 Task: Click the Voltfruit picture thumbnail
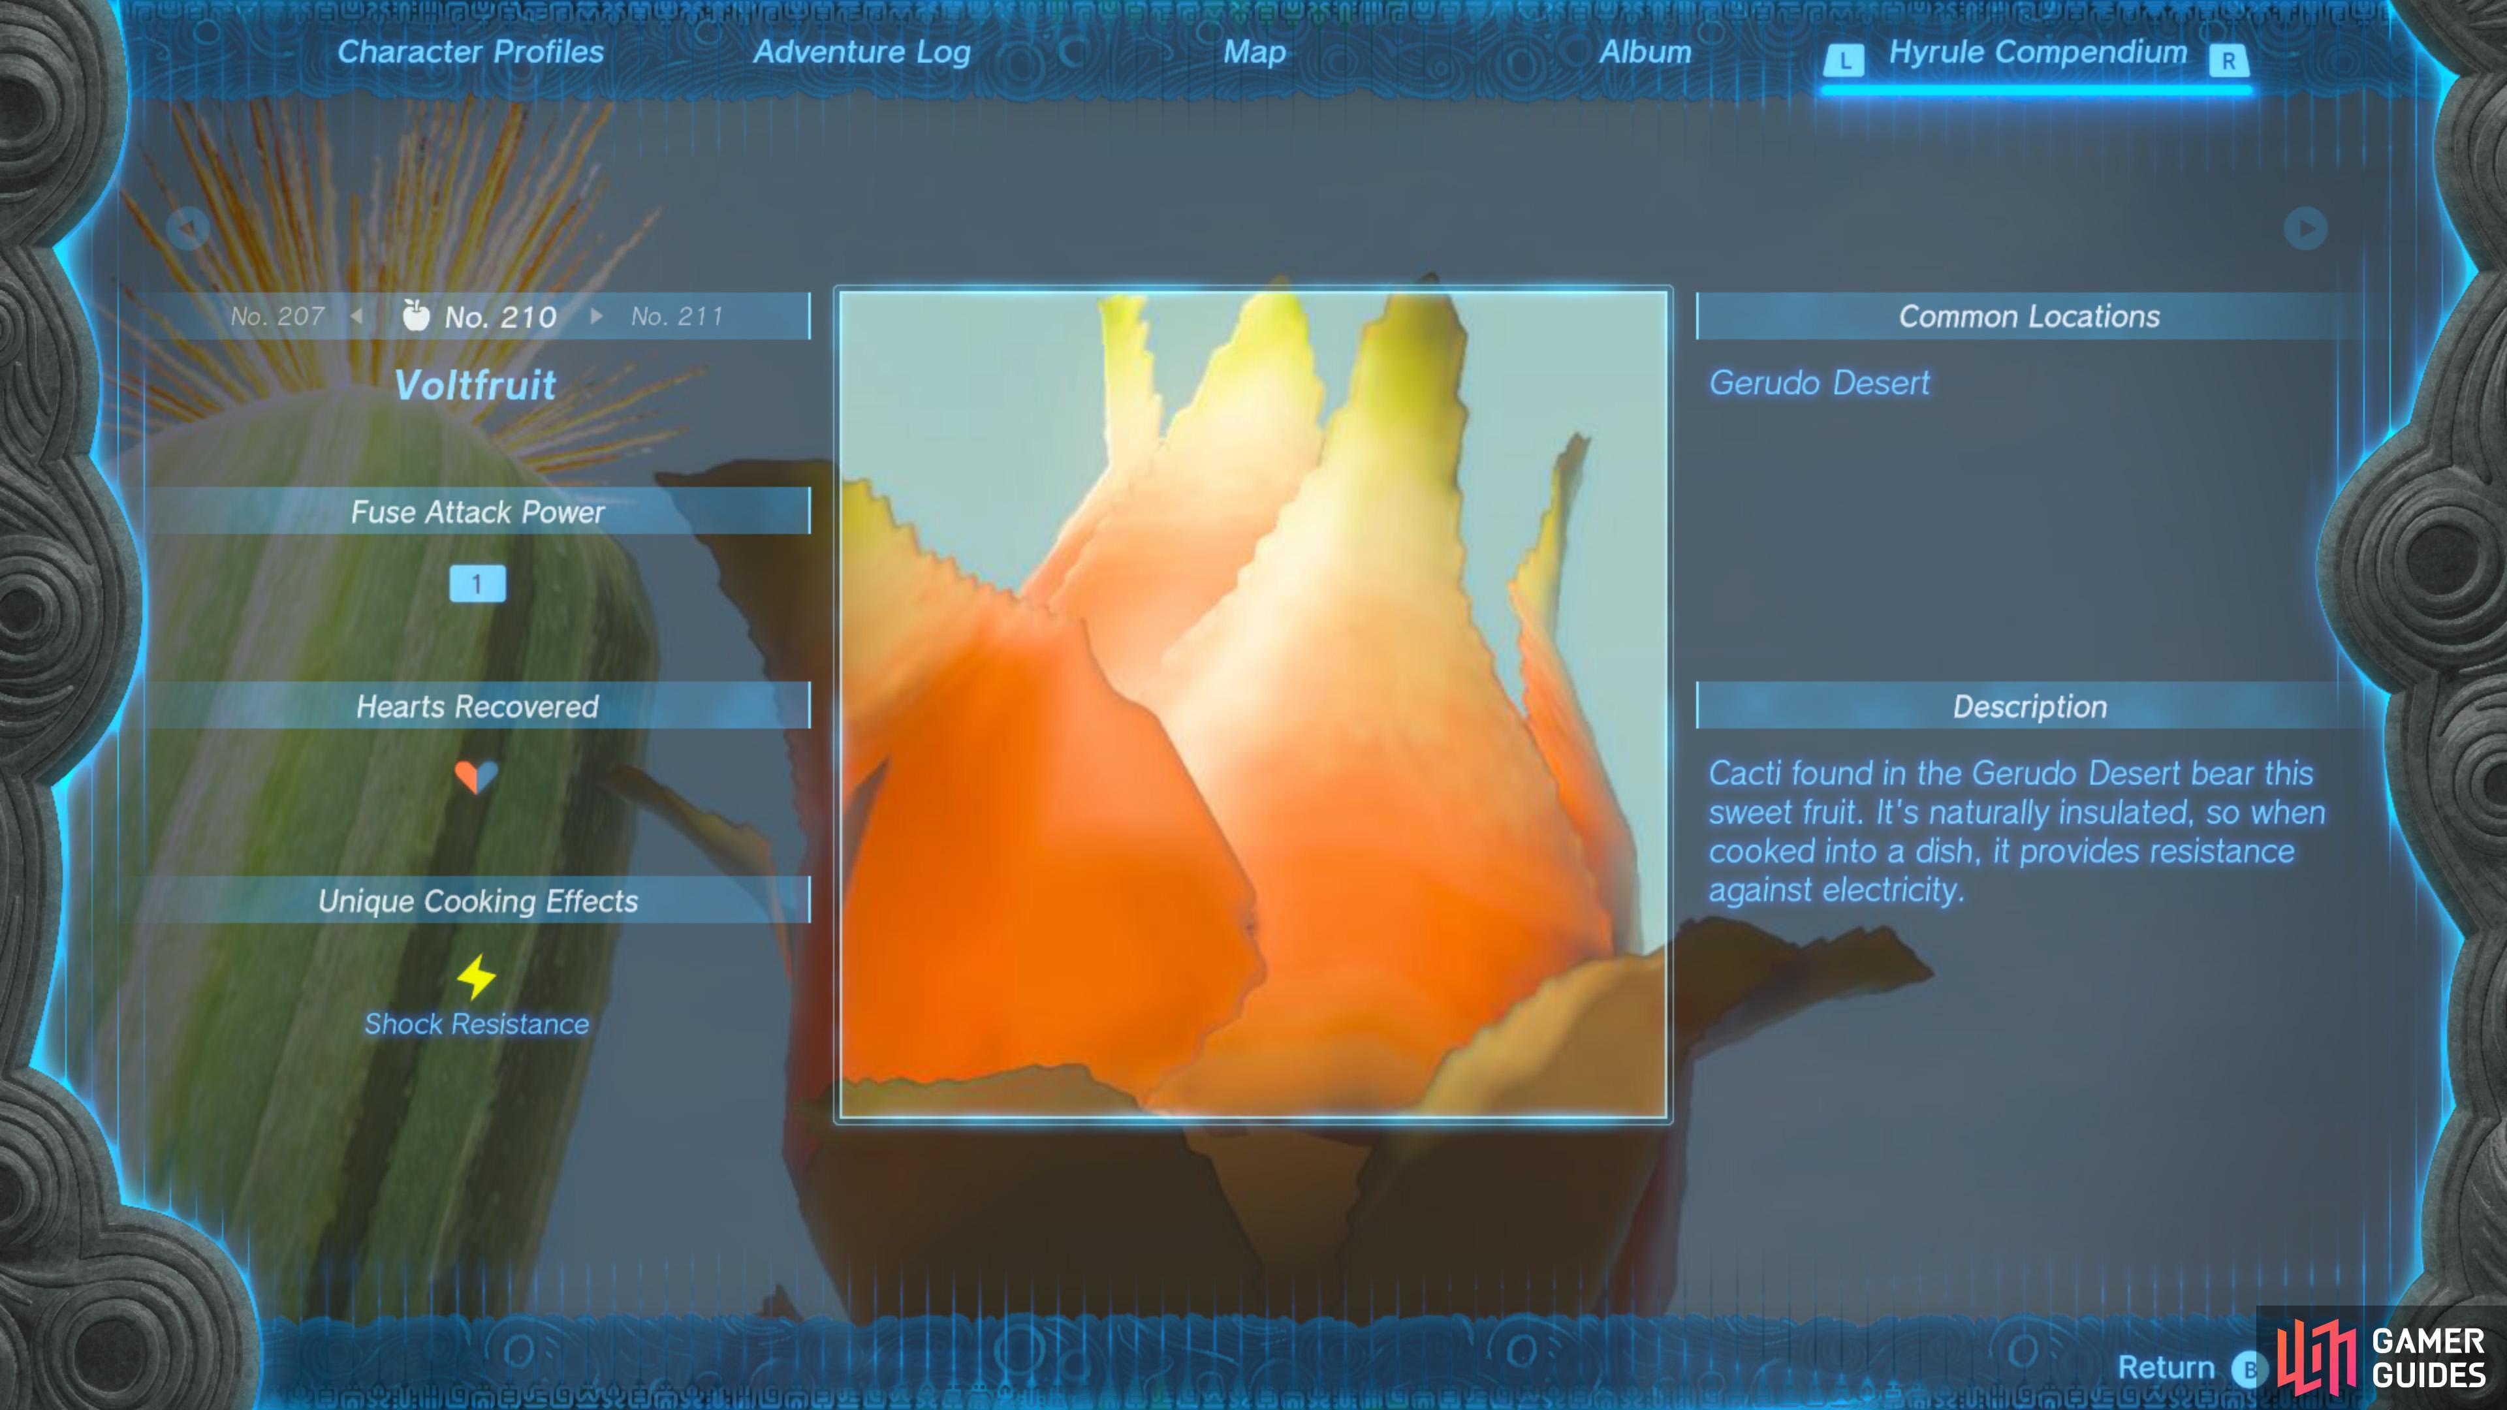1253,704
